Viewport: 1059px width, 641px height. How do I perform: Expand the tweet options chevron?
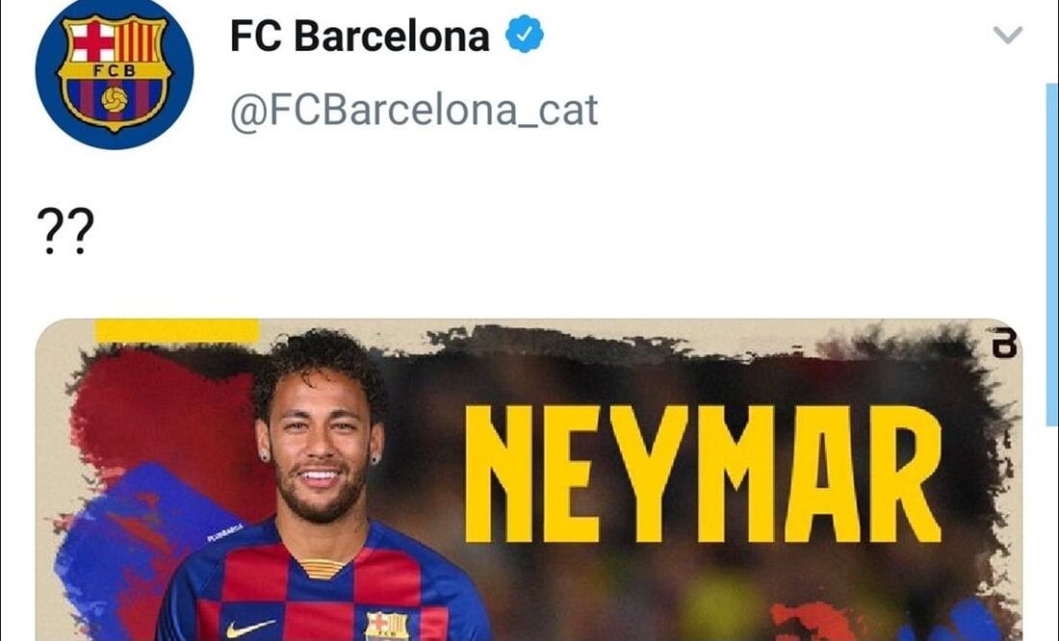click(x=1008, y=35)
